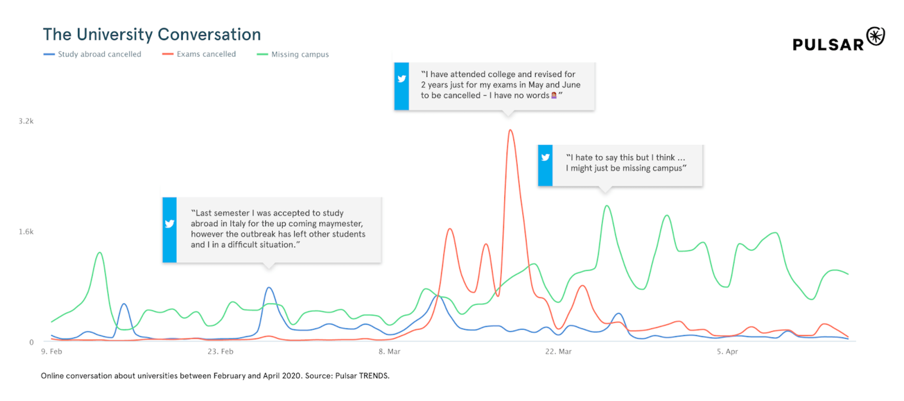Click the red Exams cancelled legend swatch
Viewport: 904px width, 401px height.
click(x=168, y=54)
